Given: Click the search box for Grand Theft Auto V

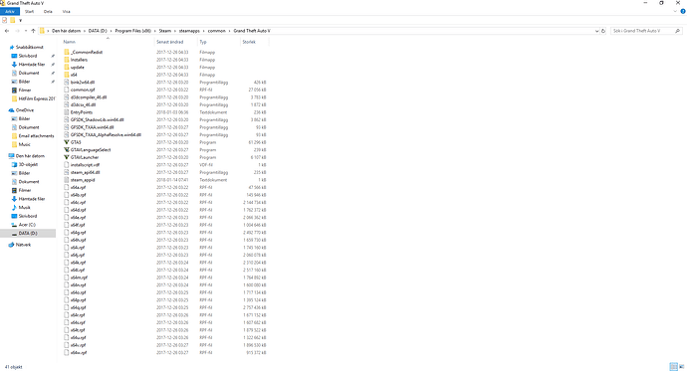Looking at the screenshot, I should click(642, 31).
